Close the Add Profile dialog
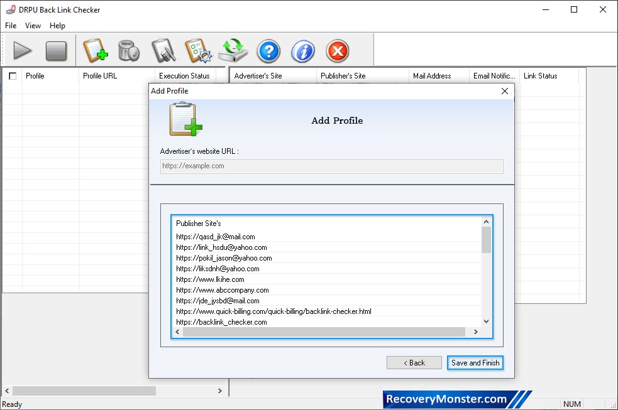This screenshot has width=618, height=410. (x=504, y=90)
